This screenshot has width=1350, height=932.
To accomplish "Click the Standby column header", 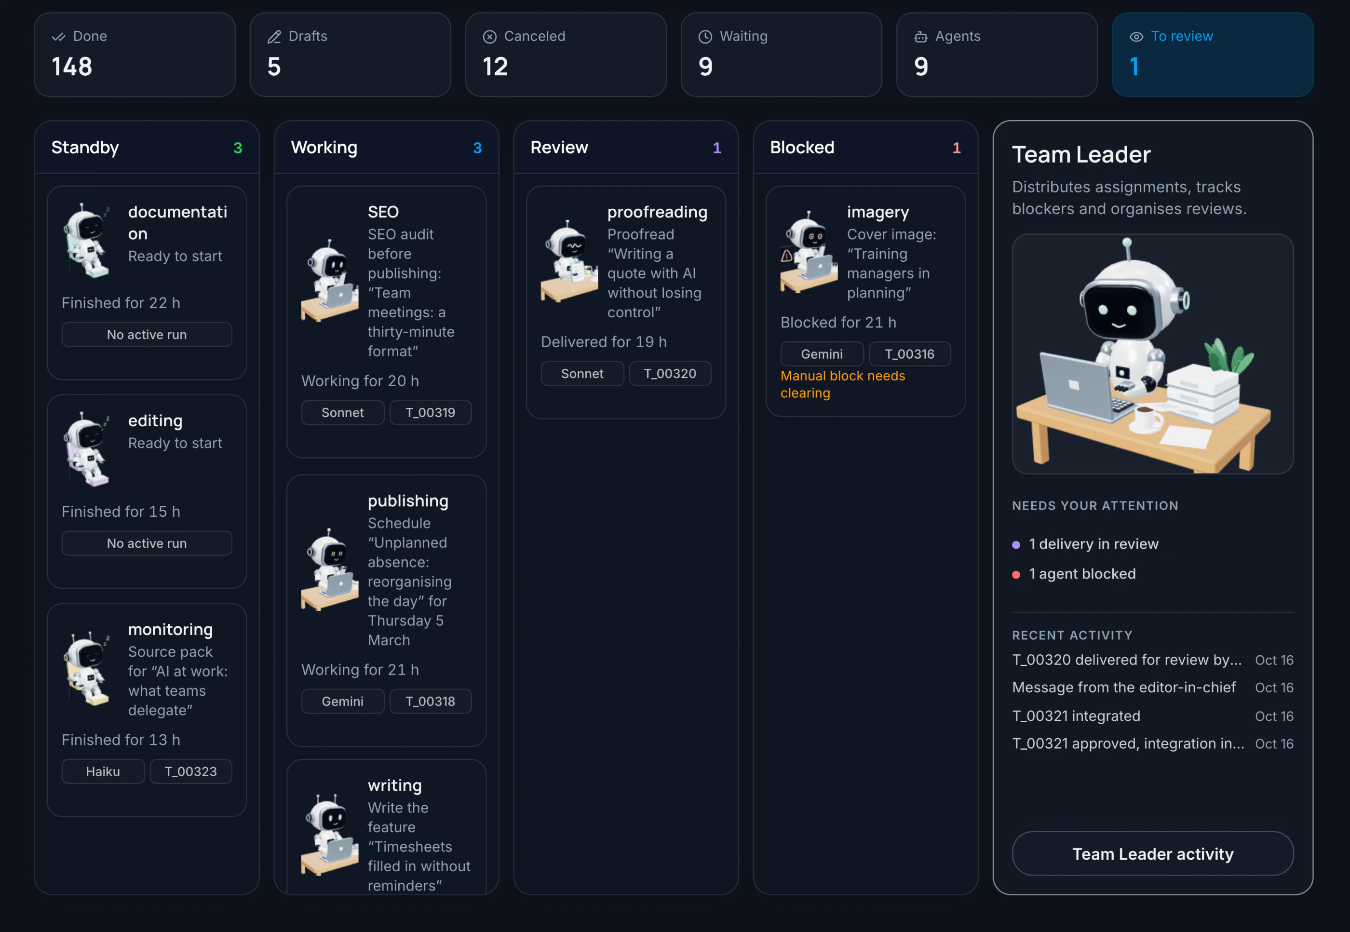I will click(147, 147).
